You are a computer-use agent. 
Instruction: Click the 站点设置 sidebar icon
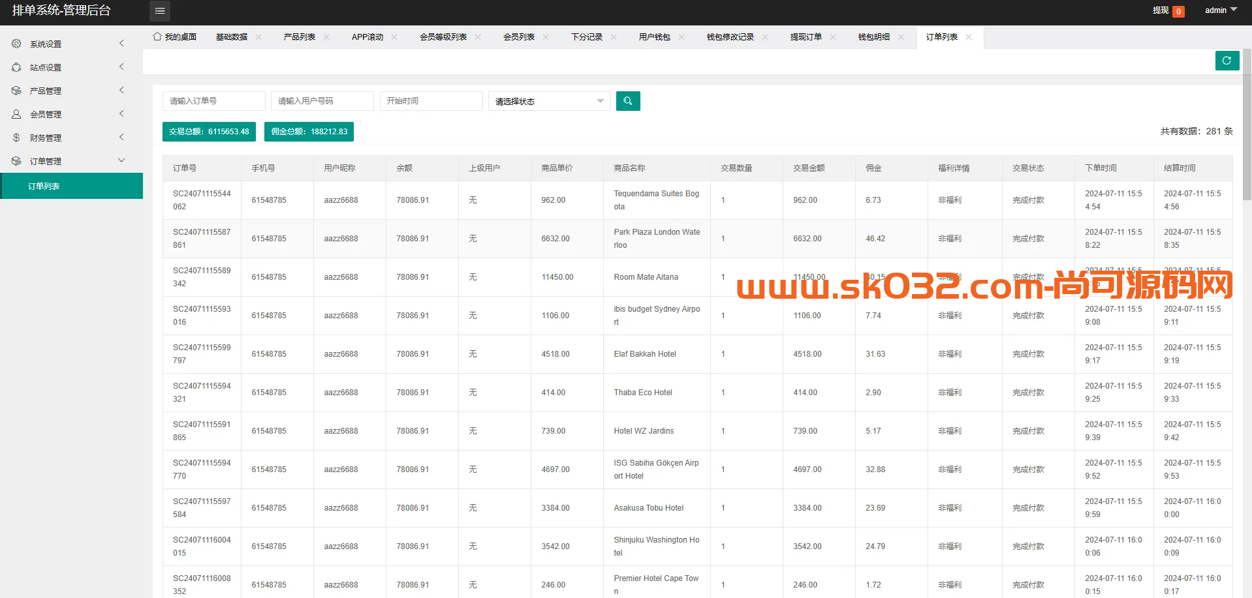coord(16,67)
